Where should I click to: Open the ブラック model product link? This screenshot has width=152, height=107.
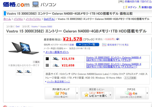[x=114, y=59]
